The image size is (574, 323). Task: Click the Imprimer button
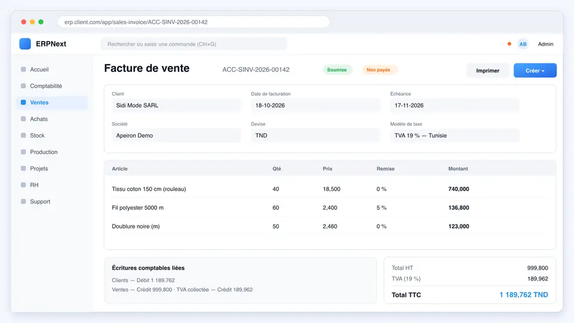pos(488,71)
